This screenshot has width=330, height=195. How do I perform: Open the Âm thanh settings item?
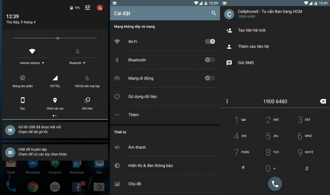click(137, 147)
